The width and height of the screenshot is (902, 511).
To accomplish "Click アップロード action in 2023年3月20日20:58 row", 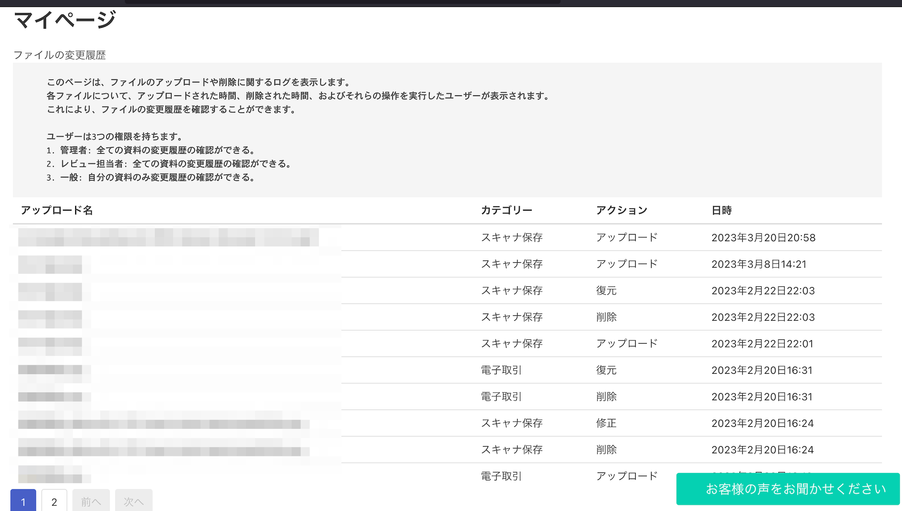I will pyautogui.click(x=627, y=237).
